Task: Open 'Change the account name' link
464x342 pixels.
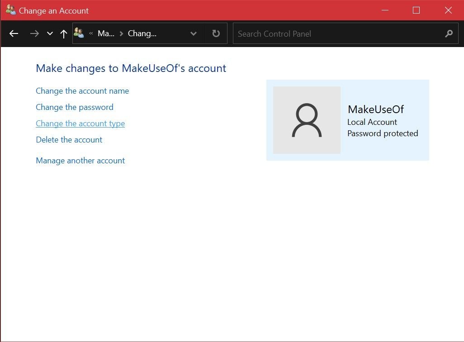Action: tap(82, 91)
